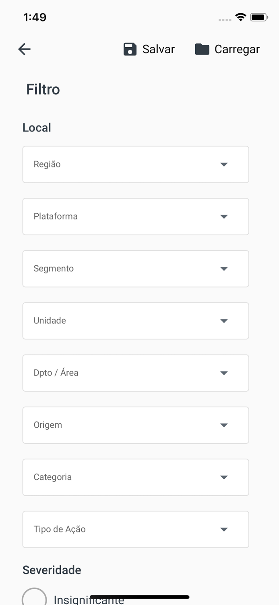The height and width of the screenshot is (605, 279).
Task: Tap the battery status icon
Action: pos(259,17)
